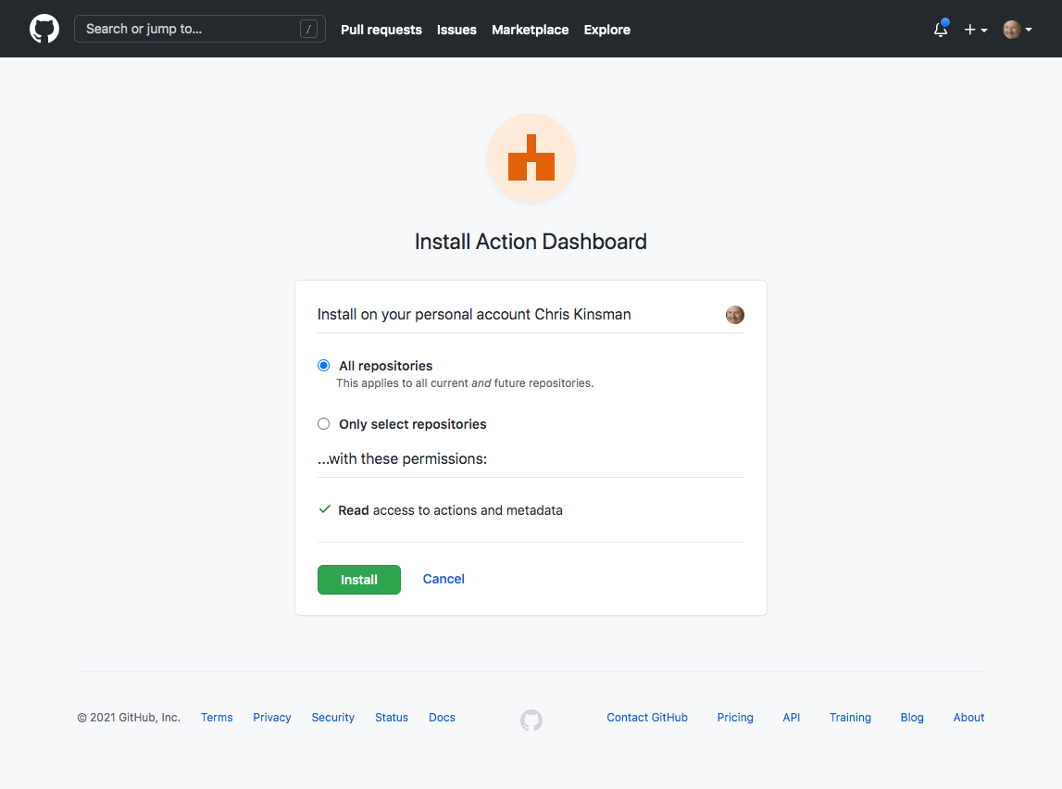Open the Blog footer link
The image size is (1062, 789).
pyautogui.click(x=912, y=717)
